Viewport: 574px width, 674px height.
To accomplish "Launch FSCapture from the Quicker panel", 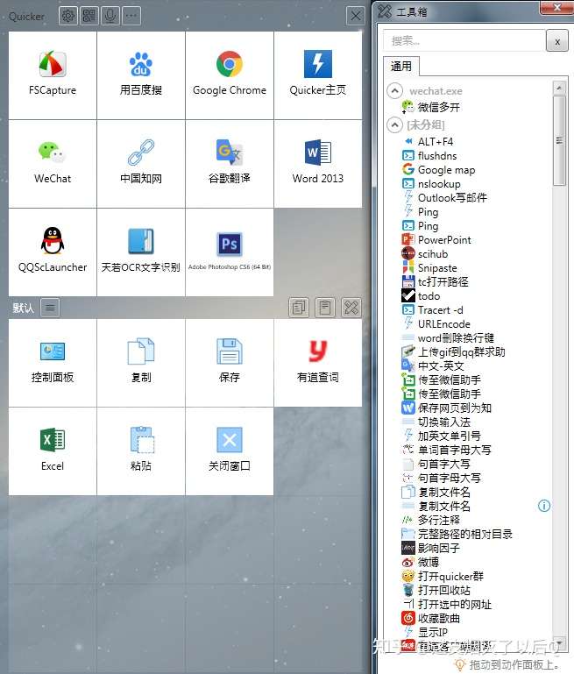I will 53,75.
